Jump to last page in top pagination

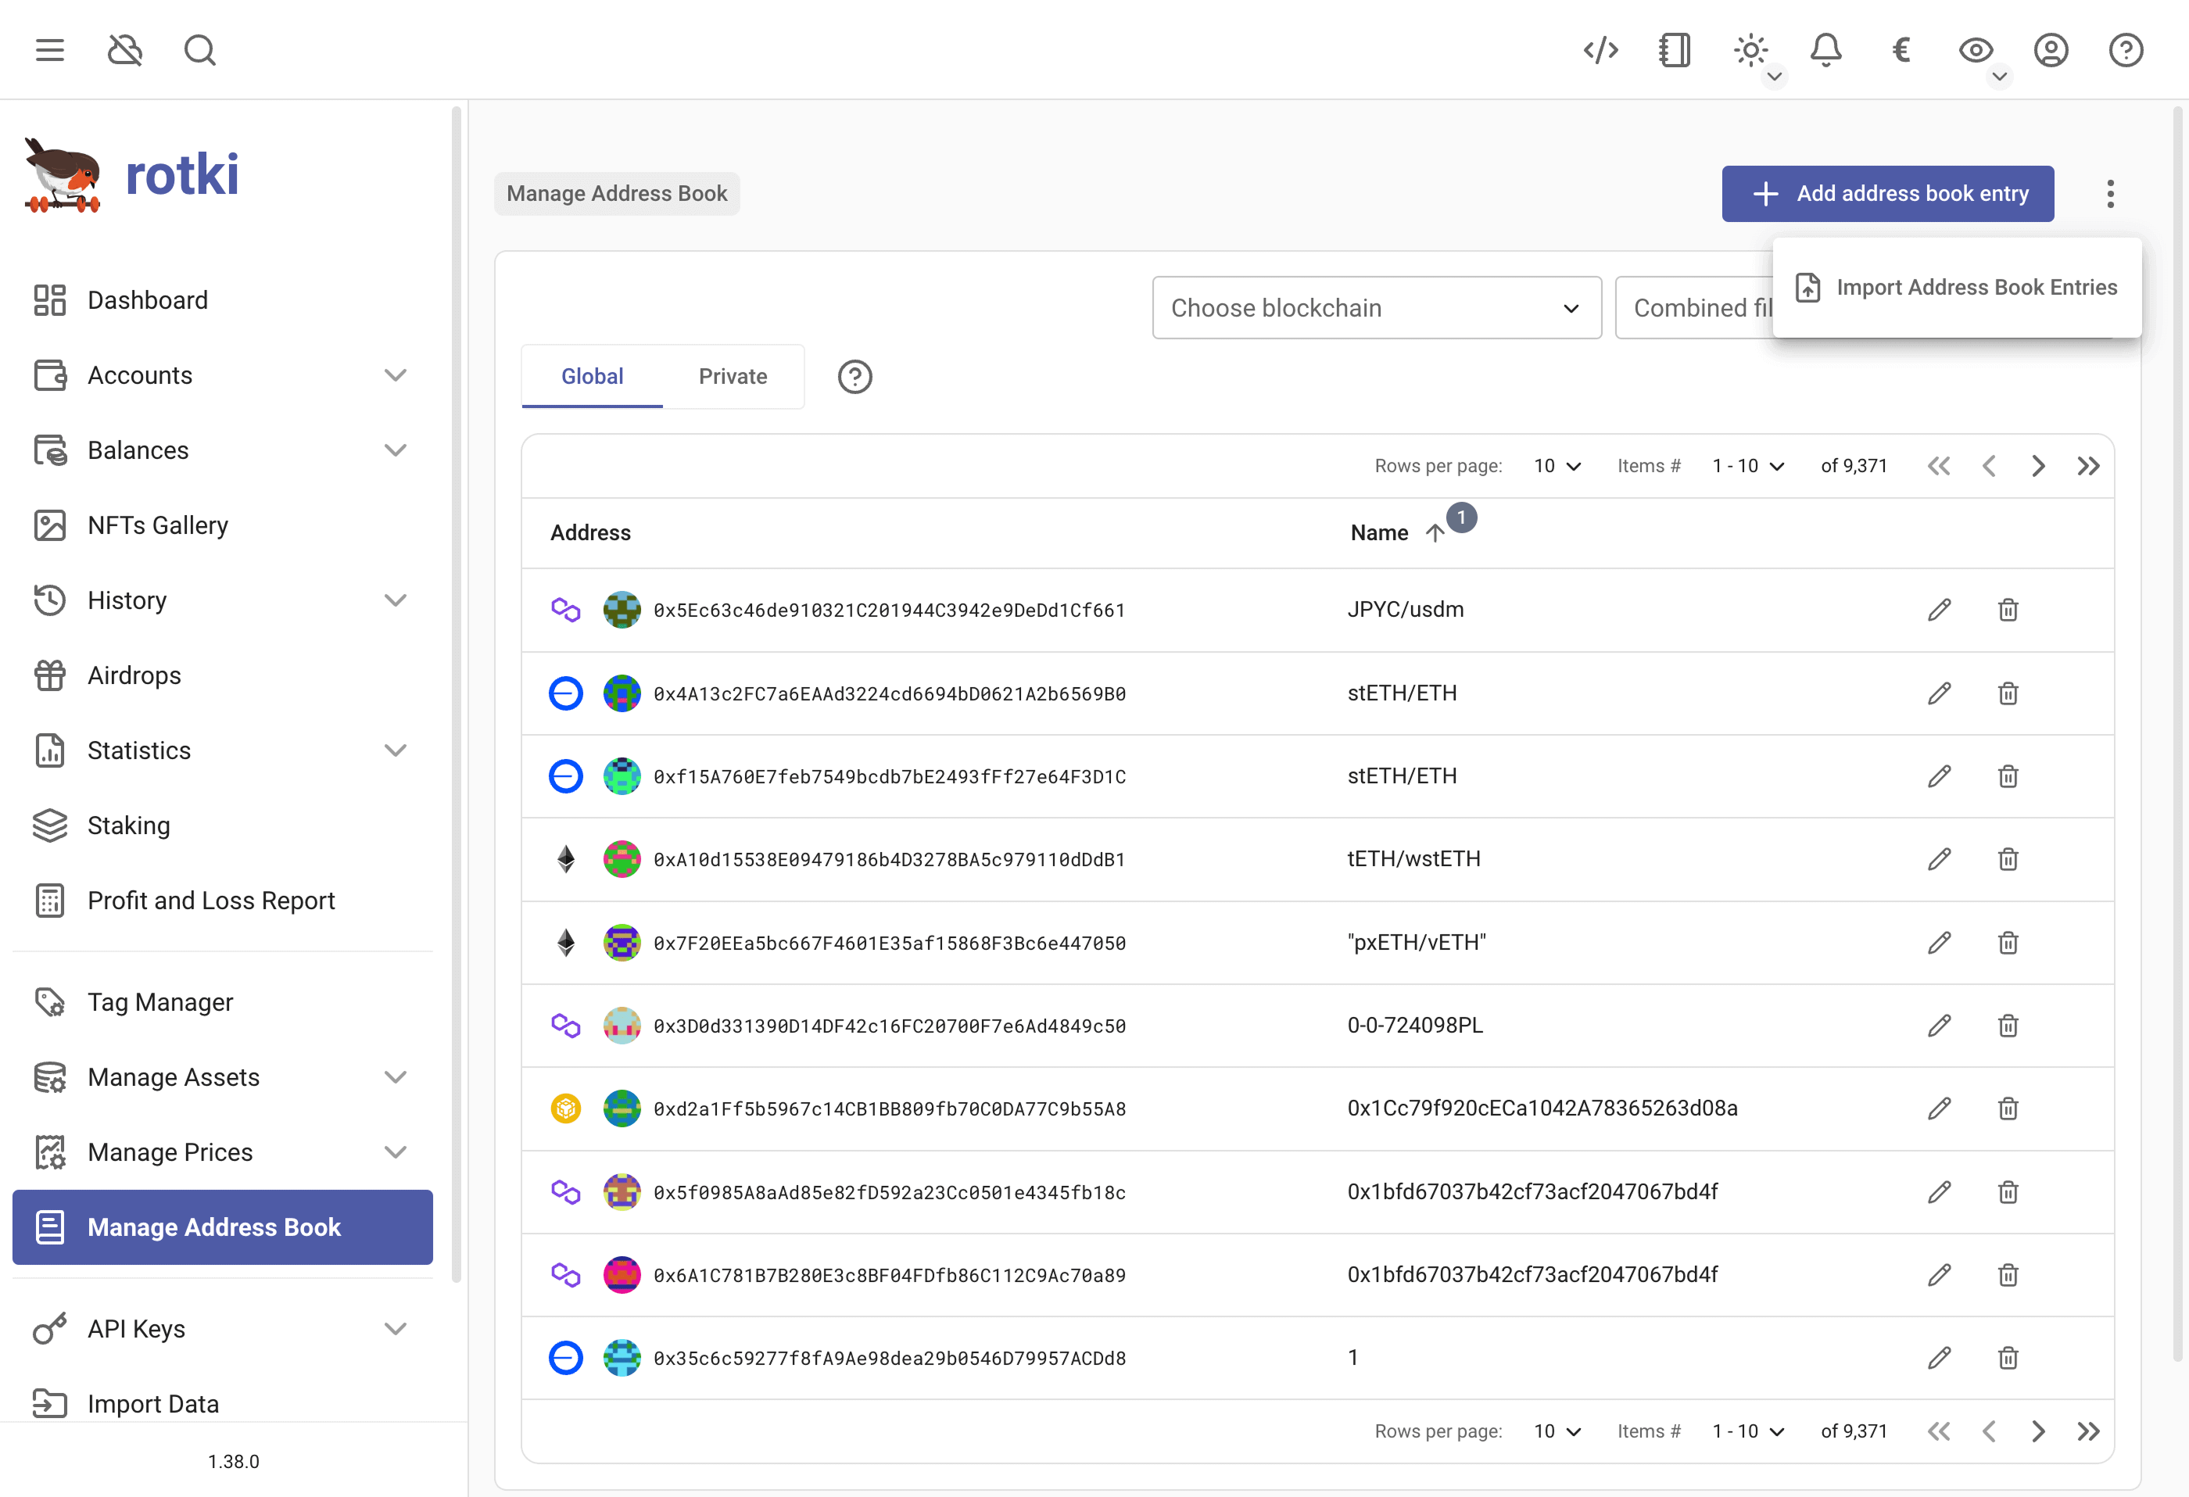[2088, 467]
